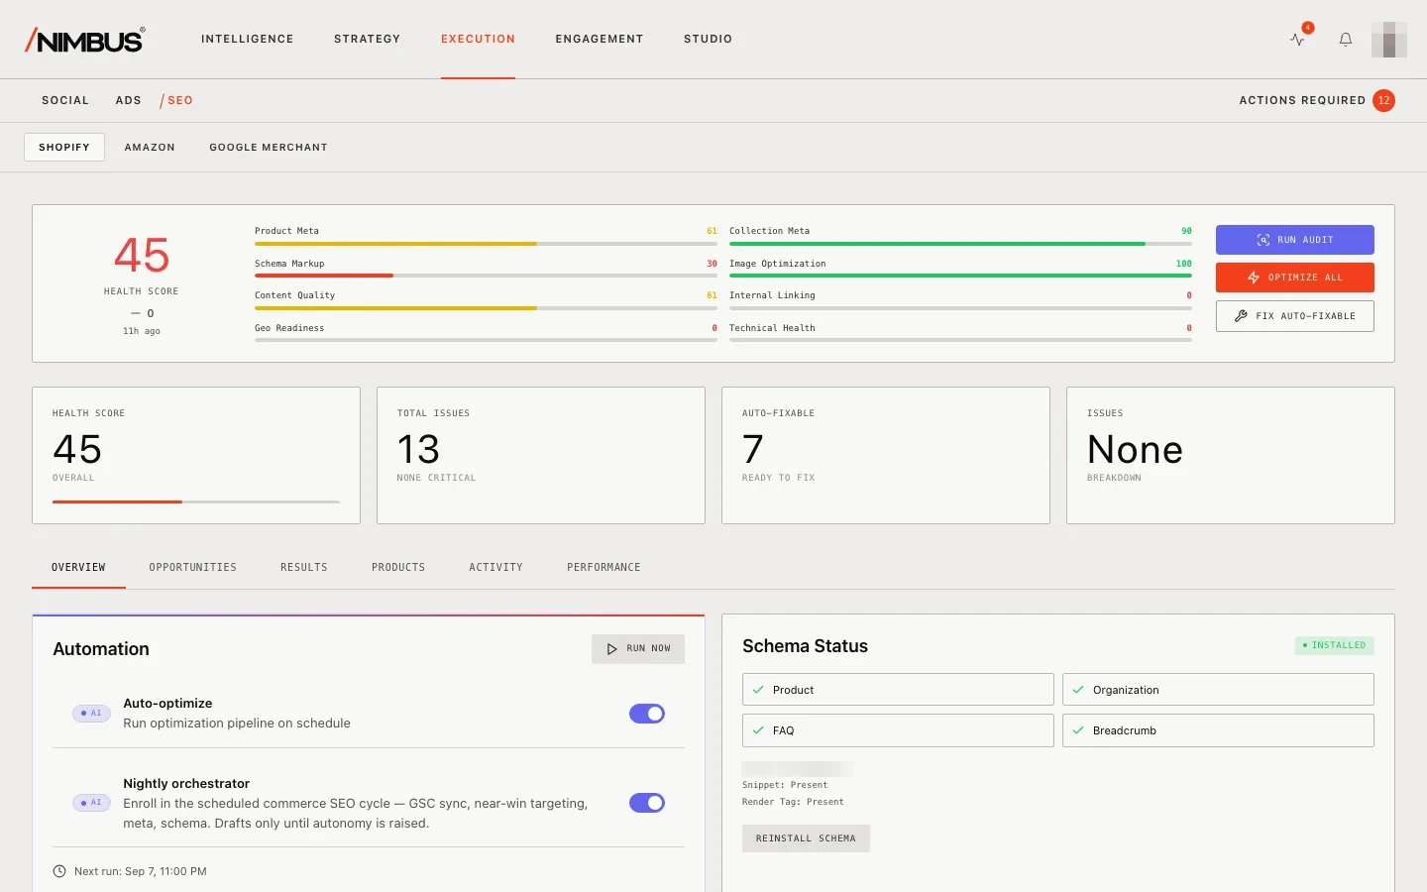This screenshot has width=1427, height=892.
Task: Click the Collection Meta progress bar
Action: click(960, 244)
